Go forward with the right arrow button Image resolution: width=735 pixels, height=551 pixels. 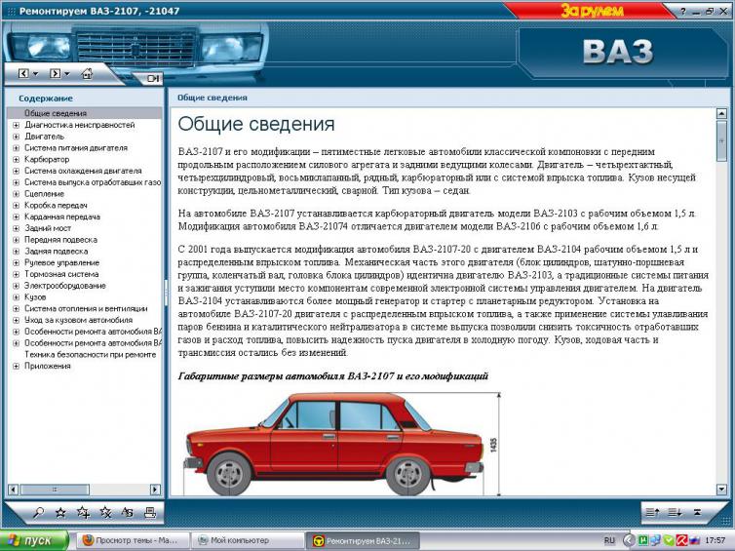coord(55,73)
